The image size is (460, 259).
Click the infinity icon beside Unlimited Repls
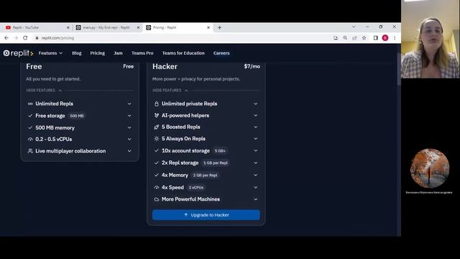click(x=30, y=104)
